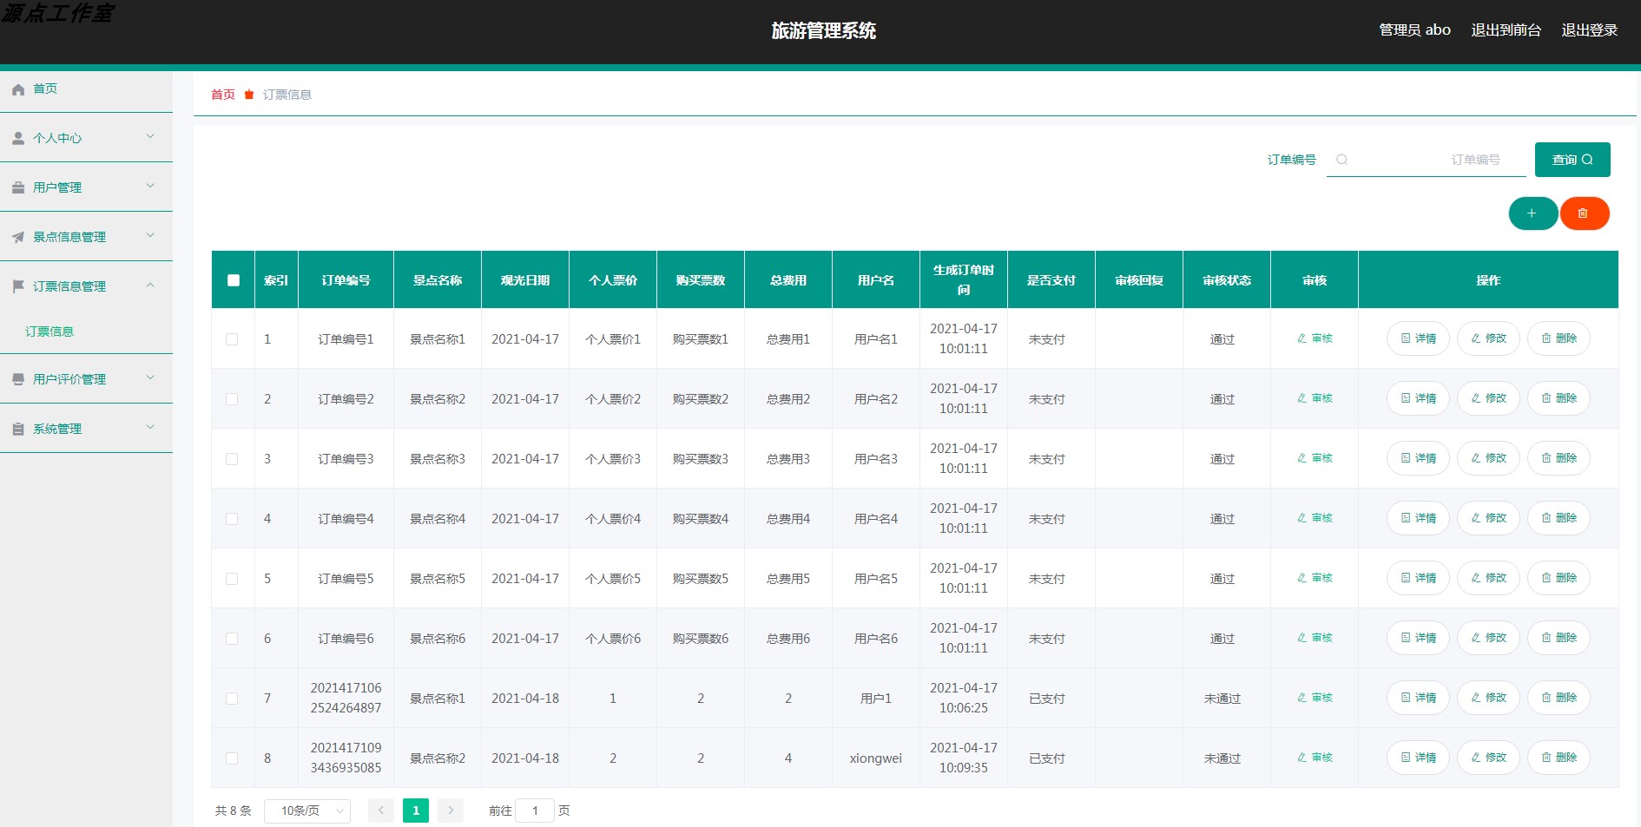Click the orange trash icon to delete selected orders
1641x827 pixels.
pos(1585,213)
